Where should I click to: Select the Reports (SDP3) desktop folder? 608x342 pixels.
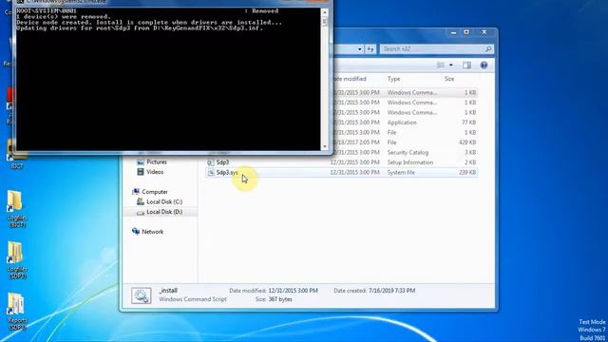tap(16, 312)
